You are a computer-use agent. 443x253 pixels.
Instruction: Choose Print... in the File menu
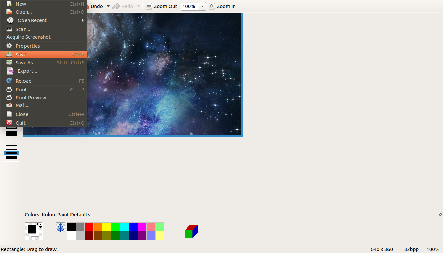(44, 90)
